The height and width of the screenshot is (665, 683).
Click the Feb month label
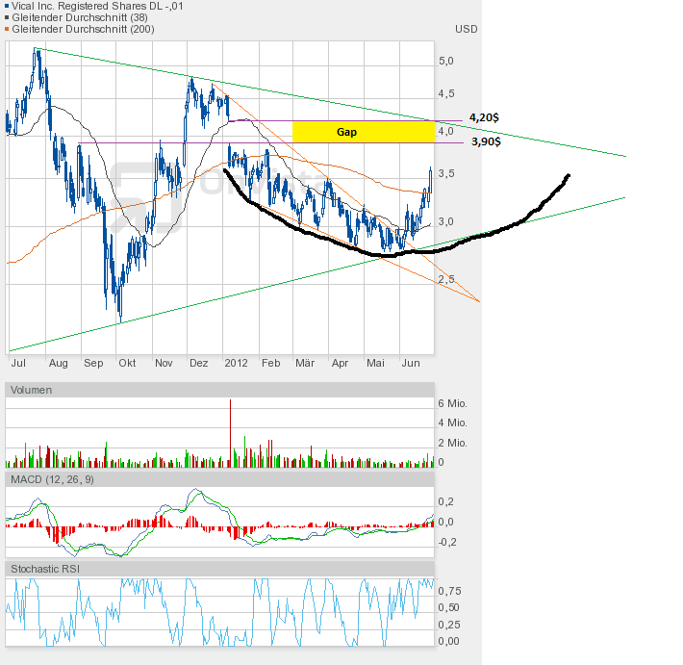(270, 363)
